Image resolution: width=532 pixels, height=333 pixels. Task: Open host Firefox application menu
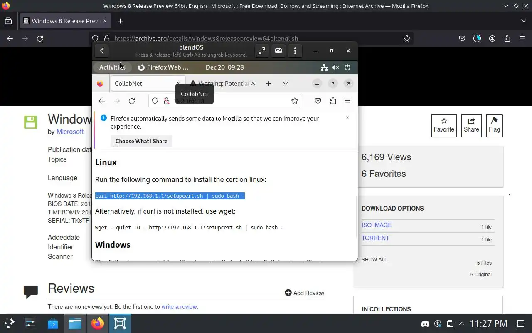[x=522, y=38]
